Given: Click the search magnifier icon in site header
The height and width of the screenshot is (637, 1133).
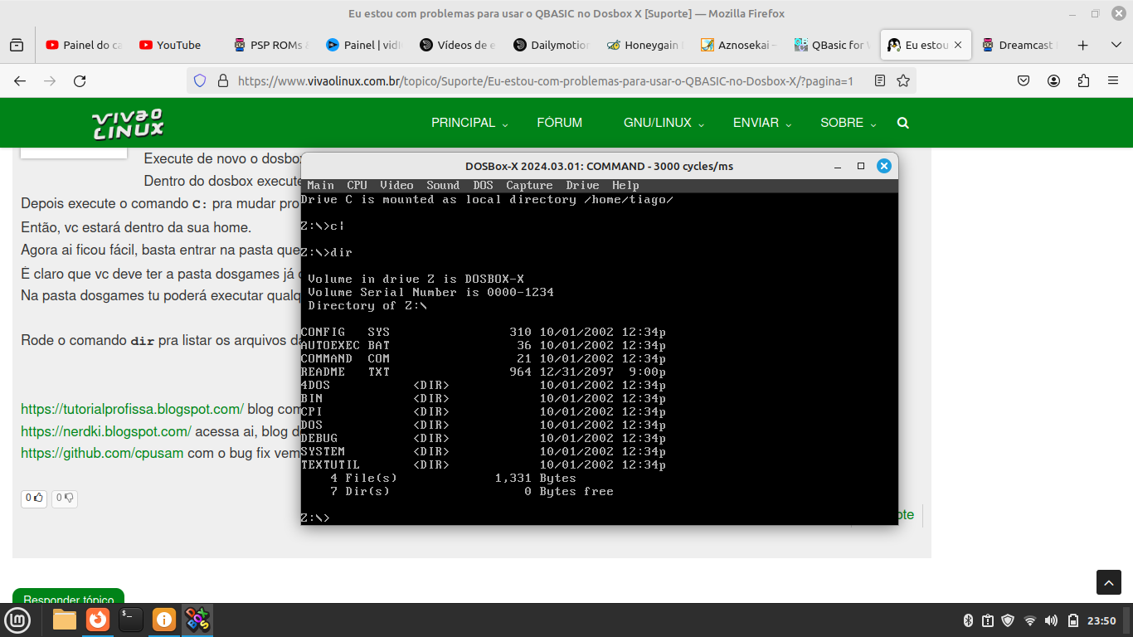Looking at the screenshot, I should 903,123.
